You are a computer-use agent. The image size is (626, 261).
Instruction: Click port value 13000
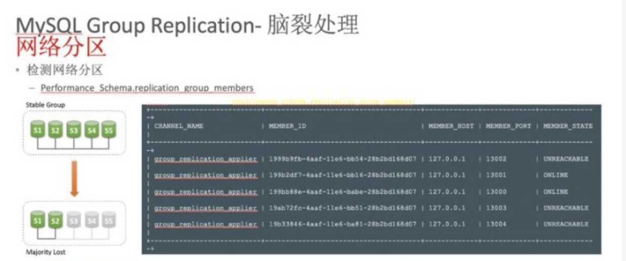(496, 192)
